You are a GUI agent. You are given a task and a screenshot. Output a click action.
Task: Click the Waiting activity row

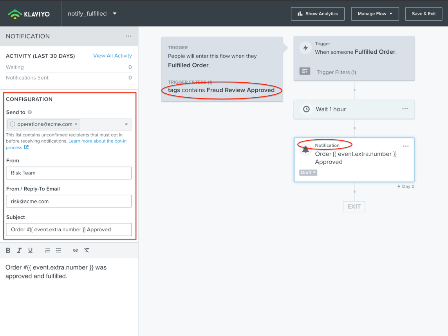tap(69, 67)
